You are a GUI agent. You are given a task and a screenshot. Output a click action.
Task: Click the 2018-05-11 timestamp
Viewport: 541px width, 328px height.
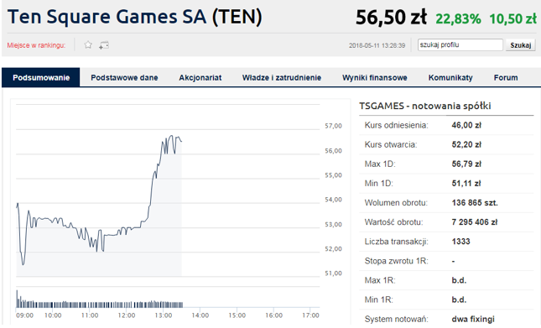point(377,45)
